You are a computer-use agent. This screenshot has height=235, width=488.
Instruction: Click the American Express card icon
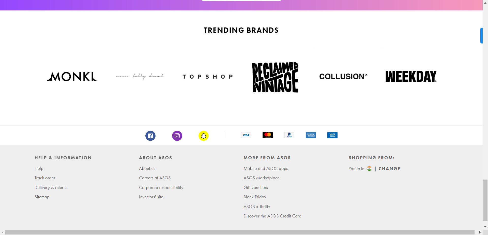click(x=311, y=135)
